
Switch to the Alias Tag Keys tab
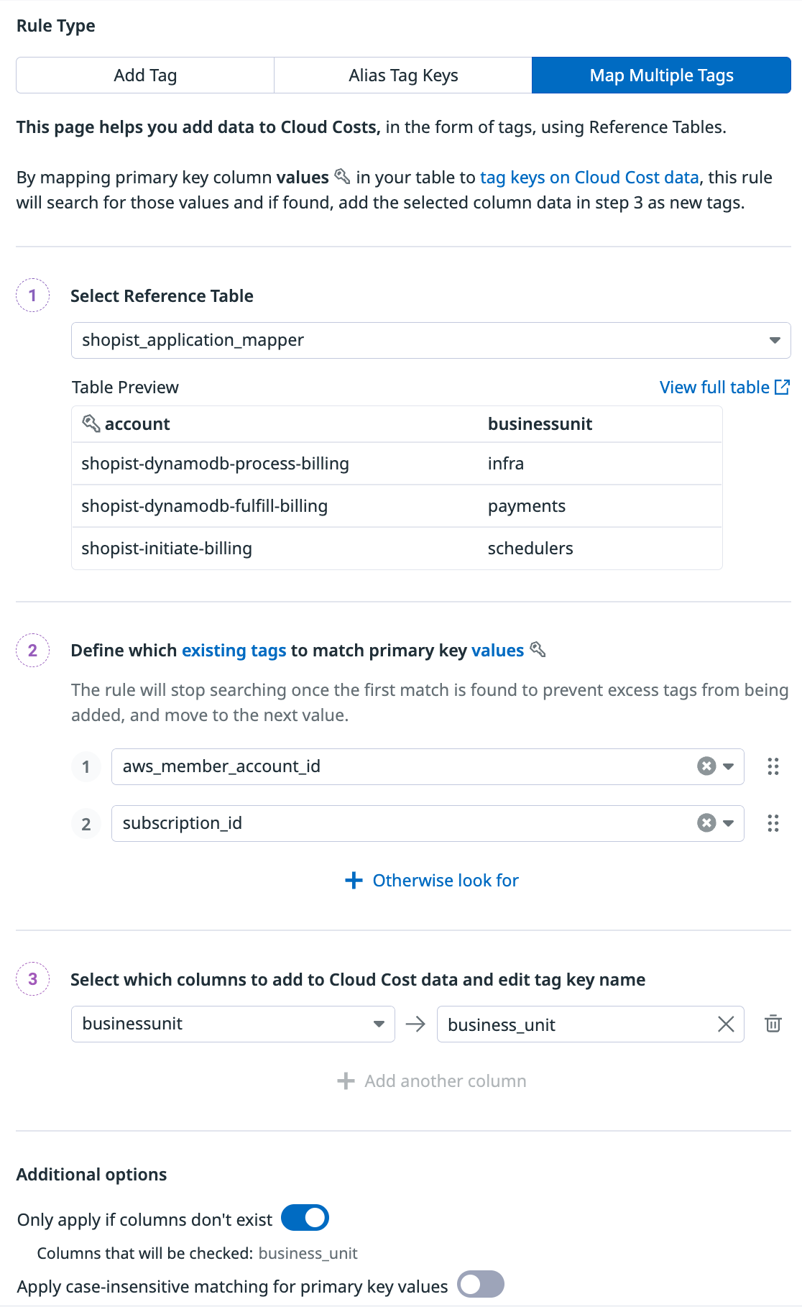coord(403,75)
